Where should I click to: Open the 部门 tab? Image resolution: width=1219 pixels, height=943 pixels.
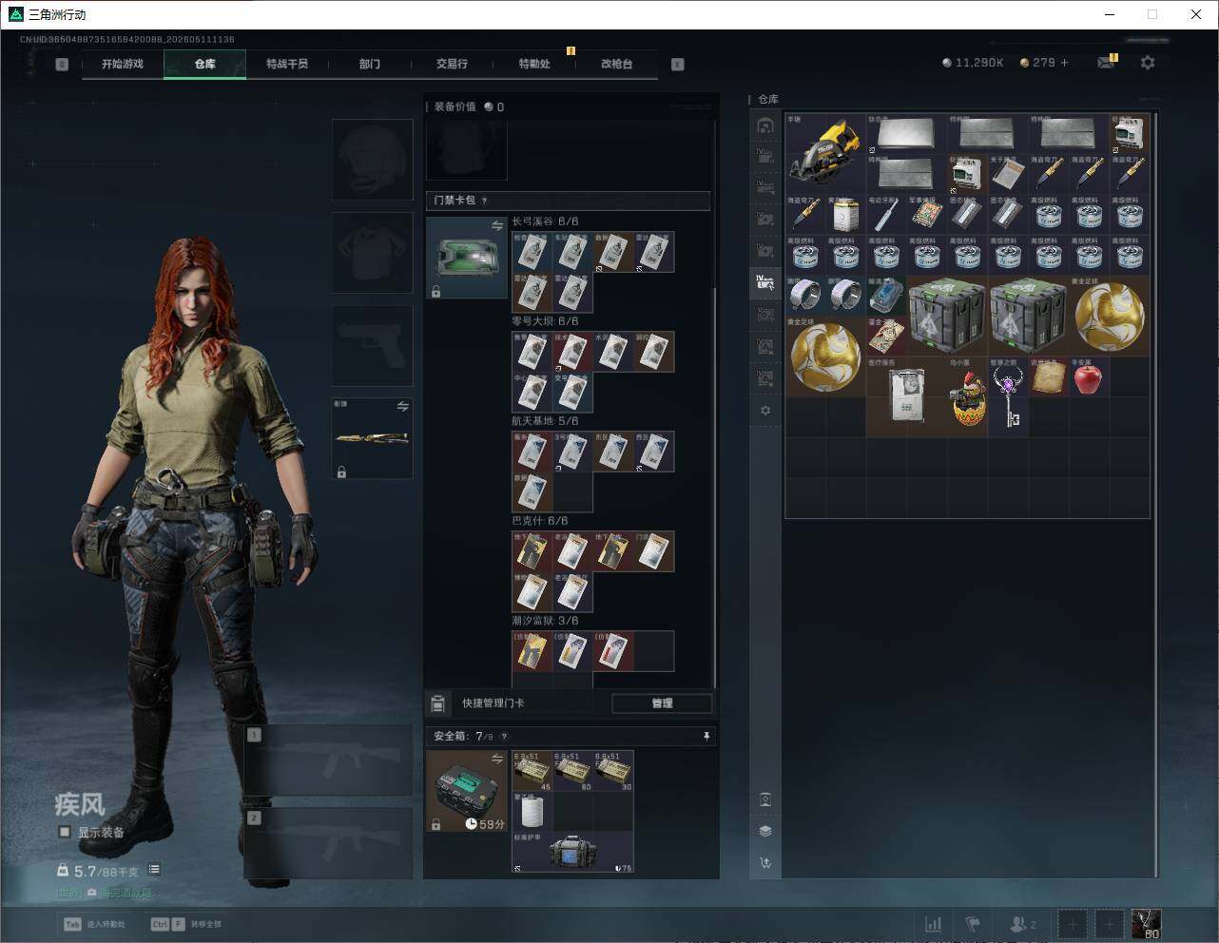click(370, 64)
